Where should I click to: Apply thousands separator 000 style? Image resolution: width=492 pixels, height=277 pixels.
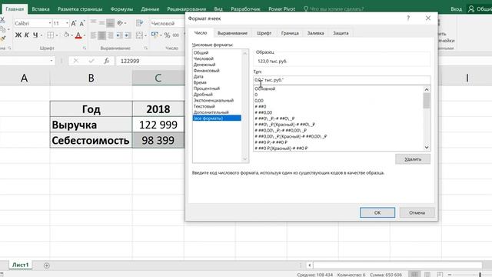176,35
